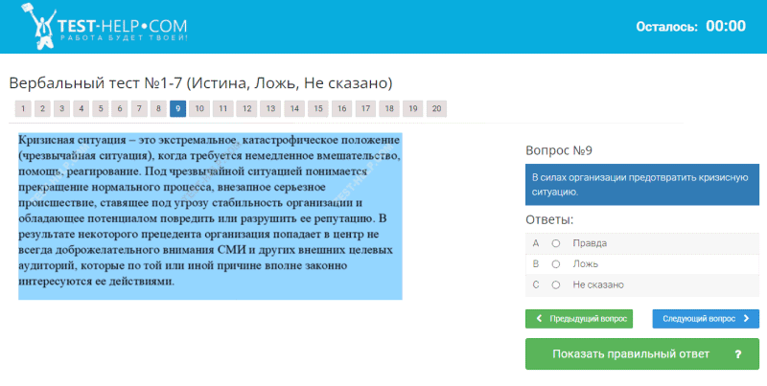Image resolution: width=767 pixels, height=386 pixels.
Task: Go to question 1 in navigation
Action: click(23, 108)
